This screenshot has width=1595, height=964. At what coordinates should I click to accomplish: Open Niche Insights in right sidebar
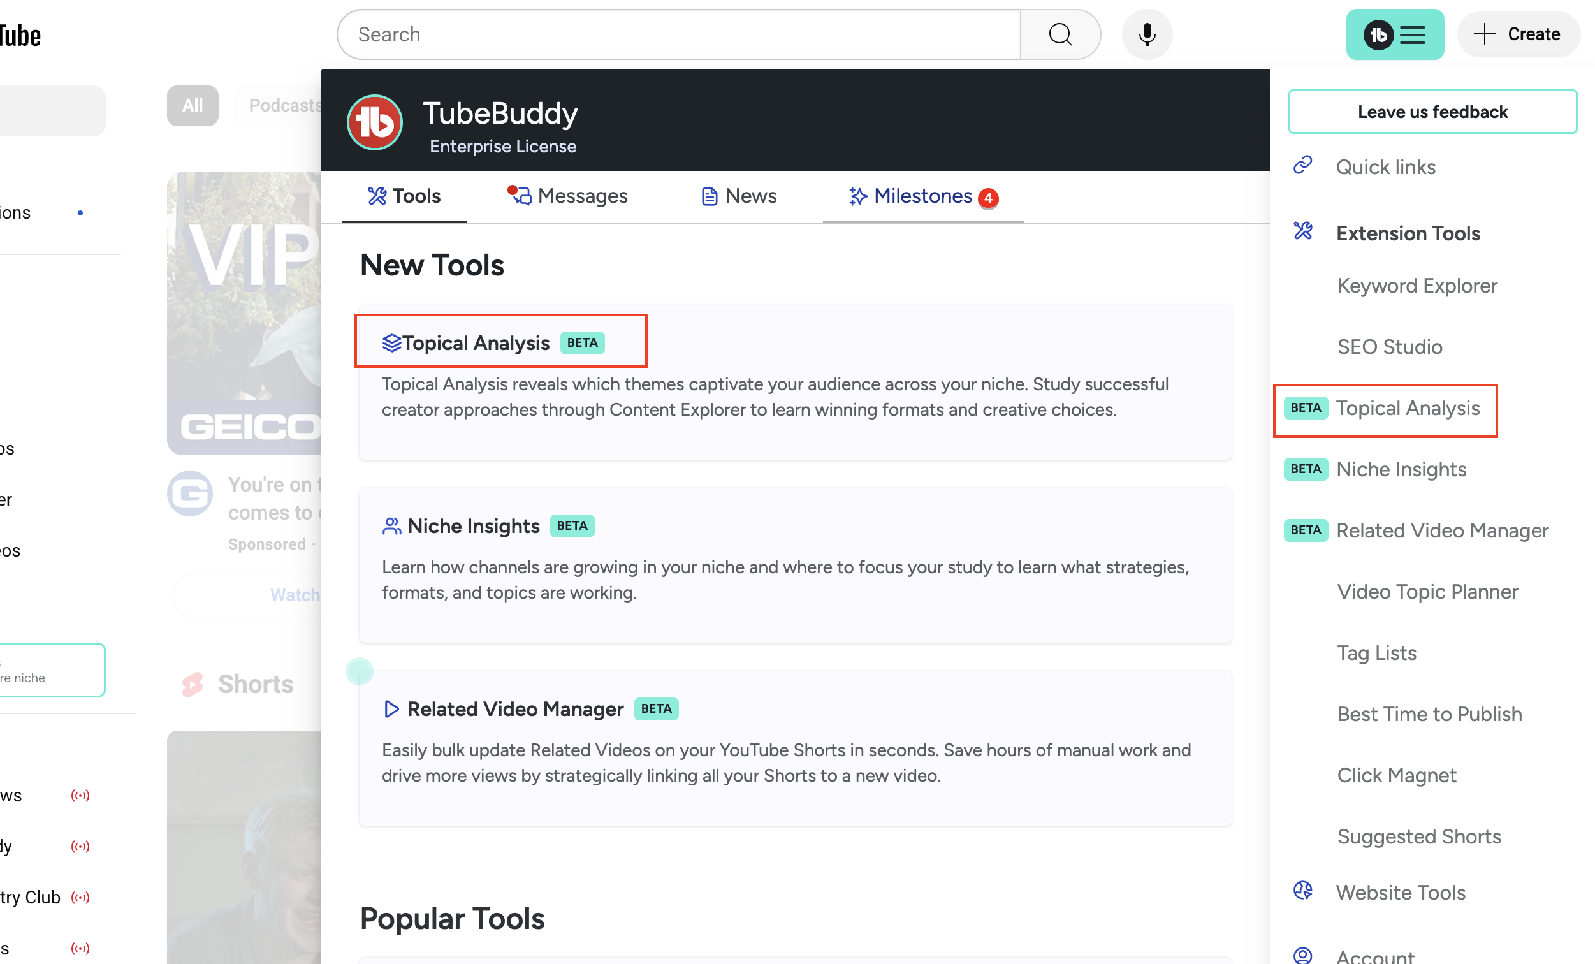pyautogui.click(x=1401, y=469)
